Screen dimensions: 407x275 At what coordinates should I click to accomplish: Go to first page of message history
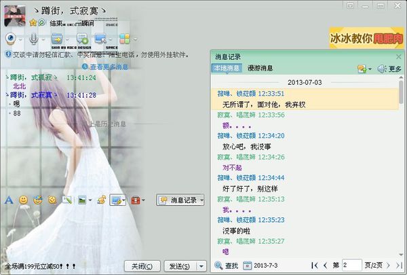(315, 265)
